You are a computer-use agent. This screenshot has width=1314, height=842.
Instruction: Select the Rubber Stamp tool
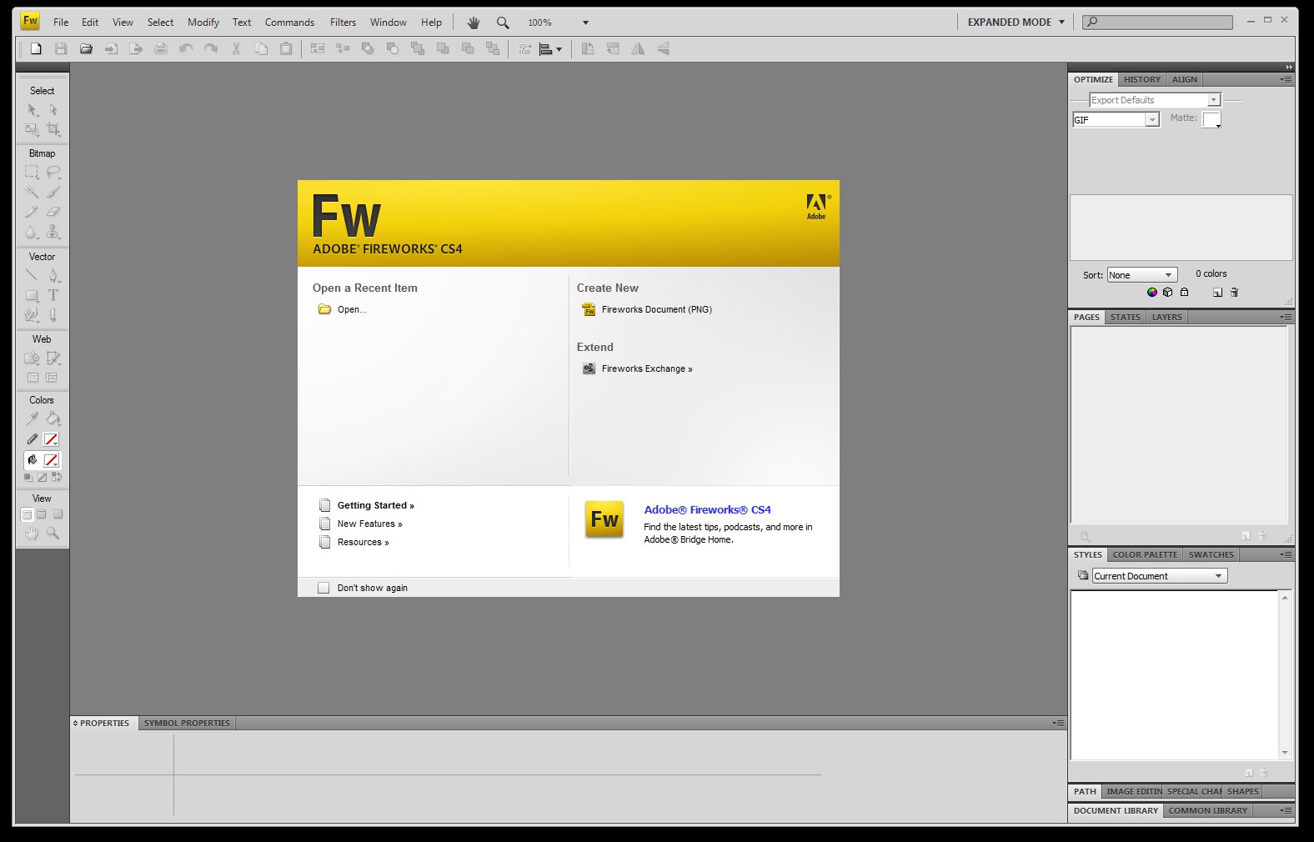[53, 232]
